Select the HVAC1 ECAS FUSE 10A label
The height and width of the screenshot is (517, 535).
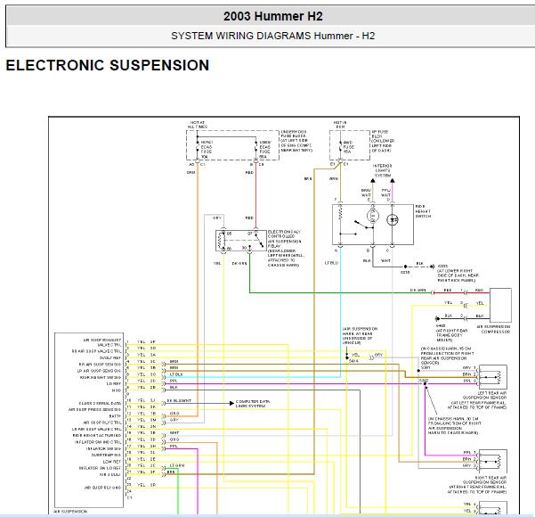(207, 150)
